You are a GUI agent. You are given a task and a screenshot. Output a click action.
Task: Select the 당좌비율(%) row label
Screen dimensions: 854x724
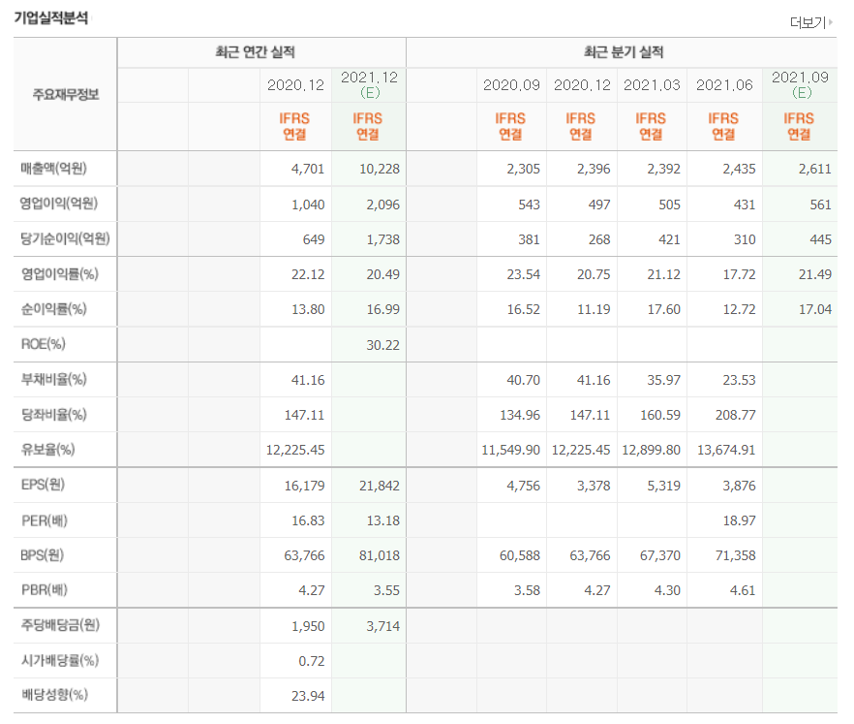point(53,415)
